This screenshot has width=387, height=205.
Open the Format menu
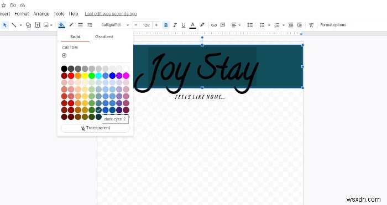pyautogui.click(x=22, y=14)
